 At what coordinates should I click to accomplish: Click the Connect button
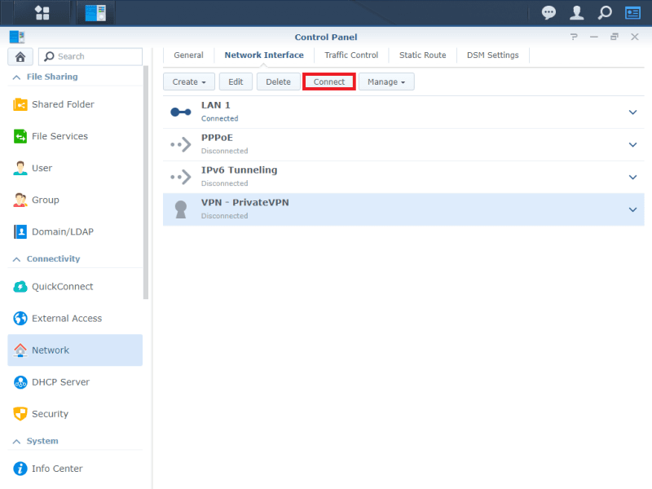point(329,81)
